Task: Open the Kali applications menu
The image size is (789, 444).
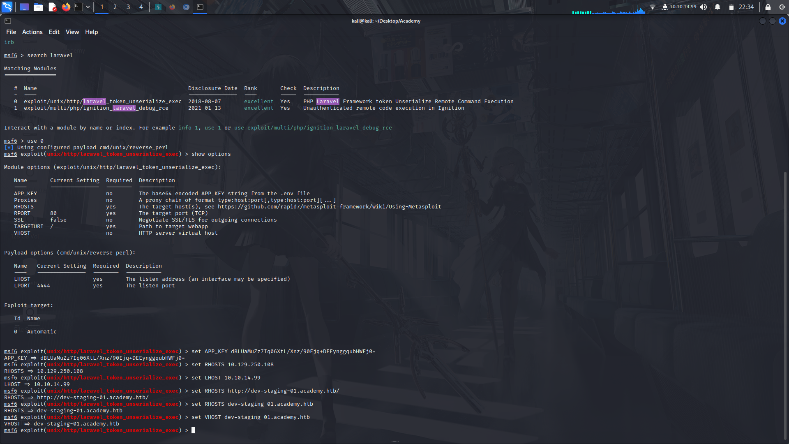Action: pyautogui.click(x=7, y=7)
